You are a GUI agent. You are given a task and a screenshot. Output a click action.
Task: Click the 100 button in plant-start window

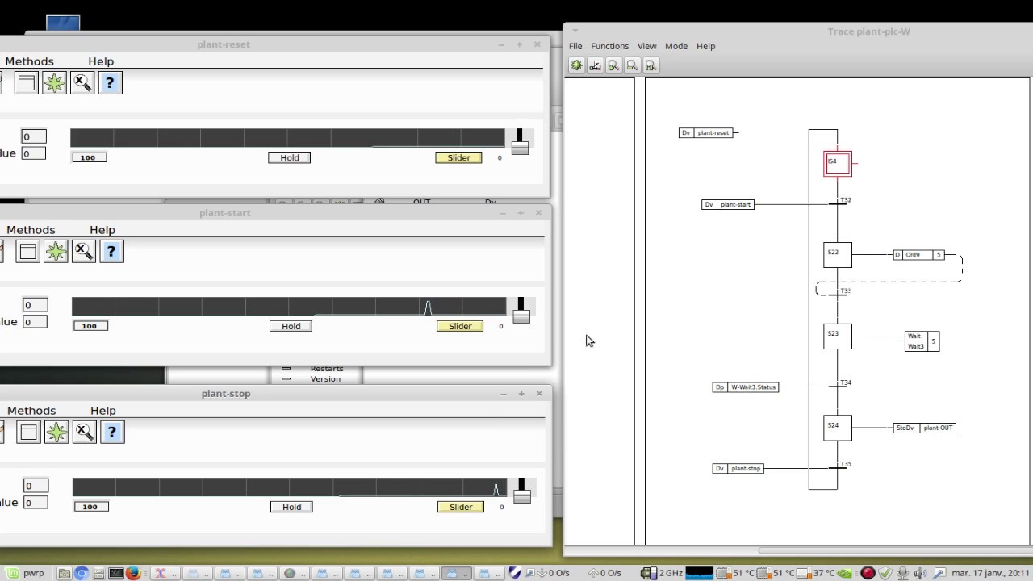point(90,326)
